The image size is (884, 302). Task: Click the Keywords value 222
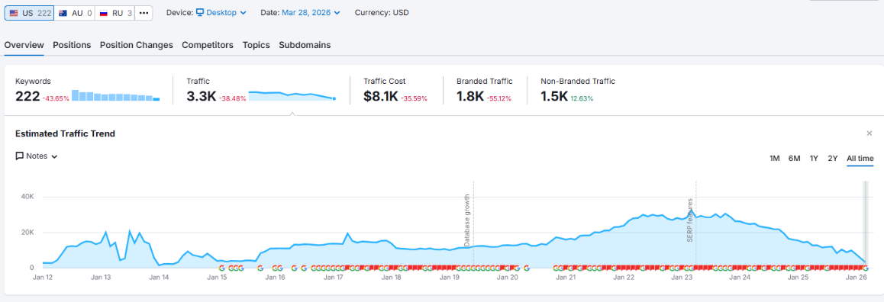(x=27, y=96)
